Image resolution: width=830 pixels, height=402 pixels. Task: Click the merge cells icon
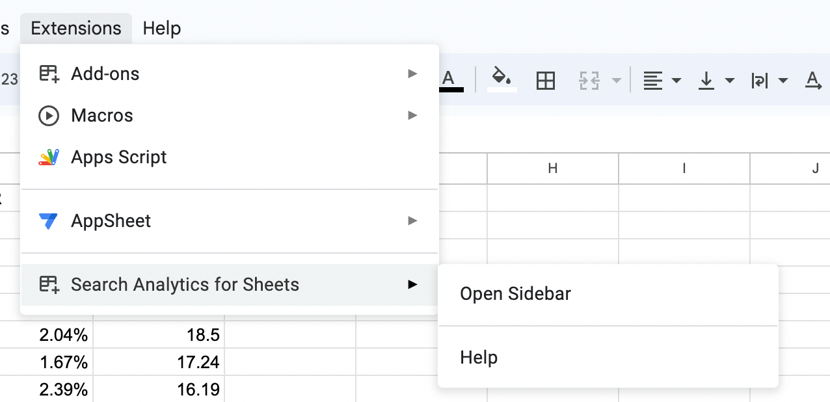(589, 81)
